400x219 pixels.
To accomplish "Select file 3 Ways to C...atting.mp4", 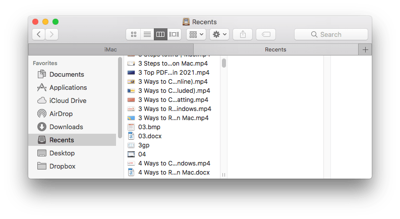I will (x=172, y=100).
